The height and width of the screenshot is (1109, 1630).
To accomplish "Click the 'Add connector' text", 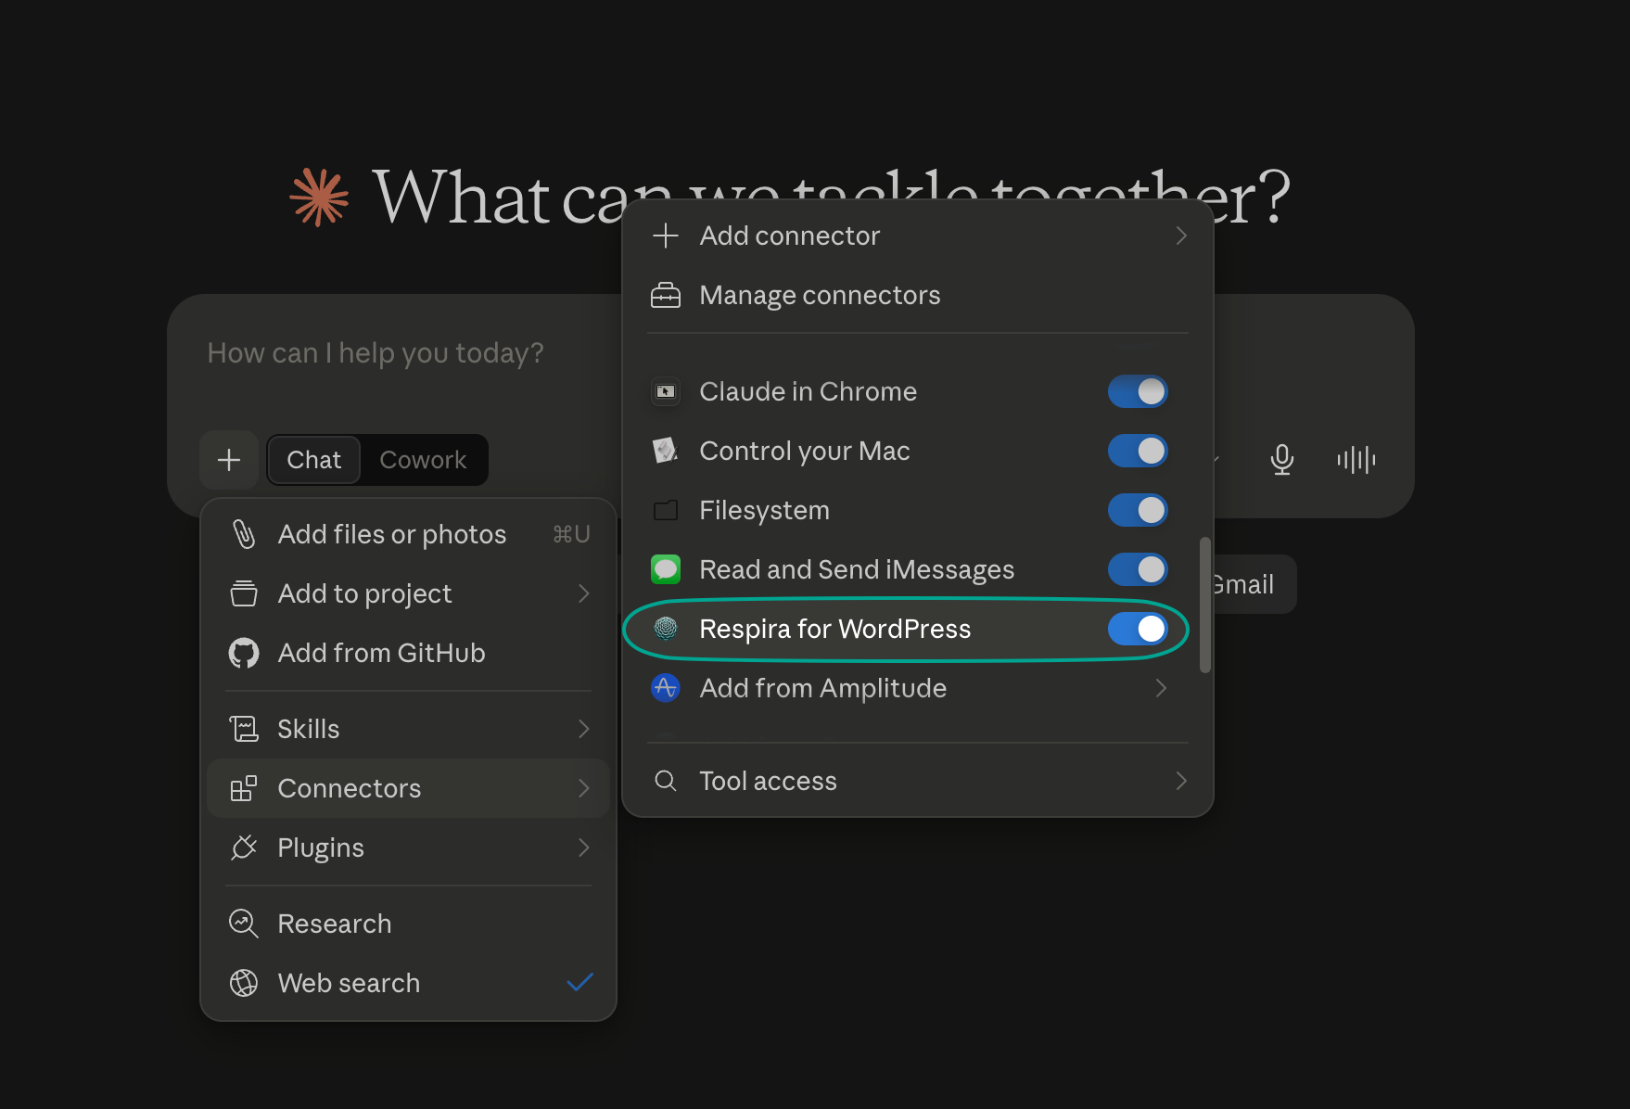I will [x=789, y=236].
